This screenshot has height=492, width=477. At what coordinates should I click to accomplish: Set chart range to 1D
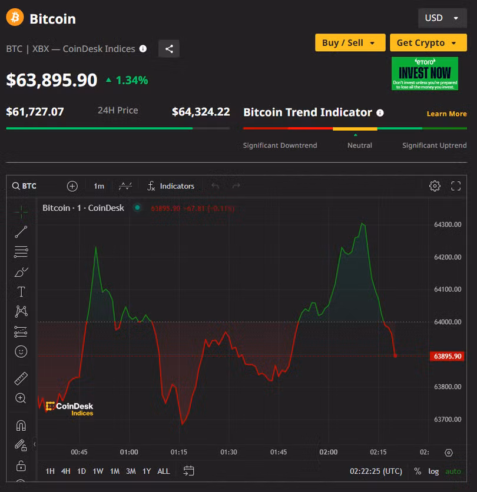click(x=82, y=471)
